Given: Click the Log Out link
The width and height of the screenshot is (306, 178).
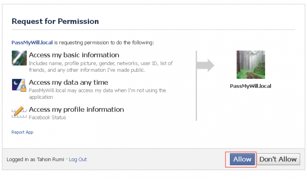Looking at the screenshot, I should [78, 160].
